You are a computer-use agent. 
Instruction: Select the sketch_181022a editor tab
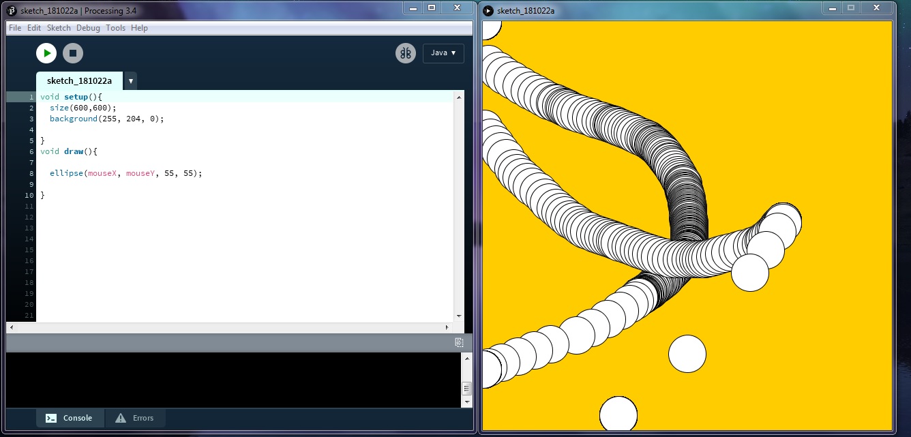click(x=80, y=80)
